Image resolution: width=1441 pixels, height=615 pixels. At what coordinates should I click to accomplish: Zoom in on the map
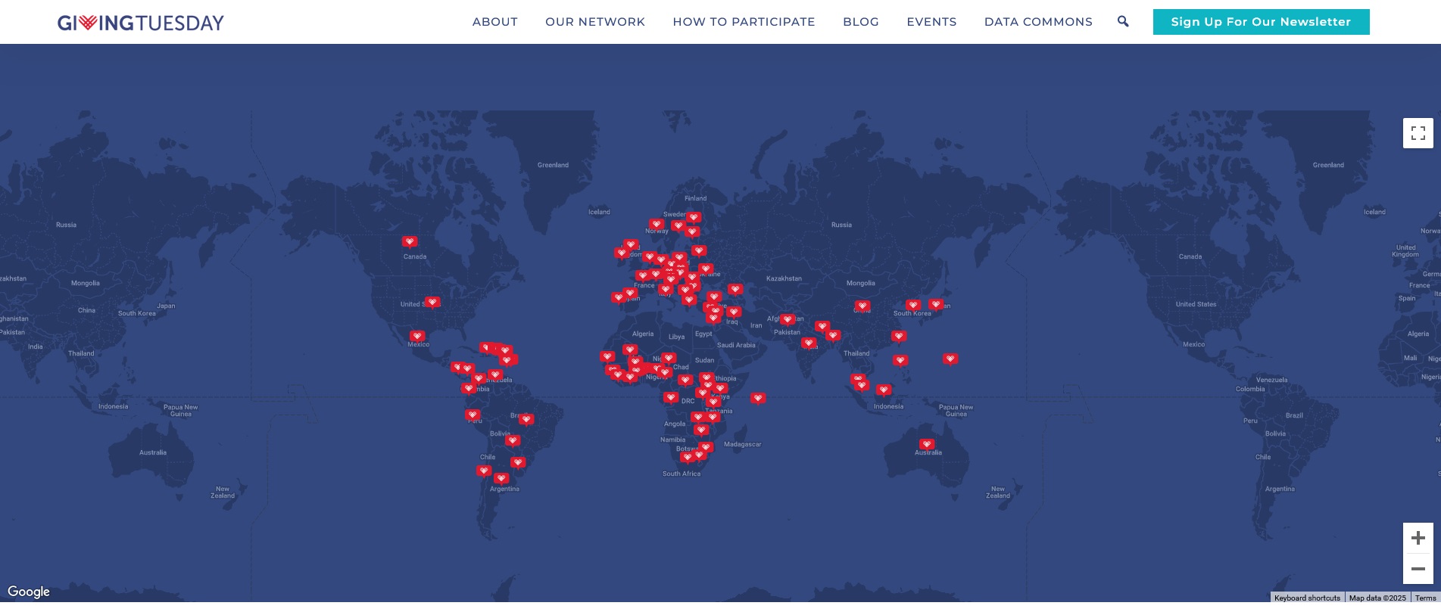tap(1418, 538)
